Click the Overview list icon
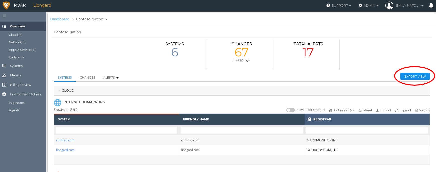This screenshot has width=436, height=172. tap(4, 26)
